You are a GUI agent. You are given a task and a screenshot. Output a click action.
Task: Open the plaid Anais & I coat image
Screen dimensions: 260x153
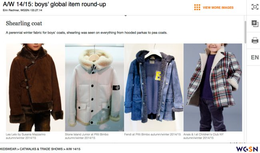click(213, 87)
